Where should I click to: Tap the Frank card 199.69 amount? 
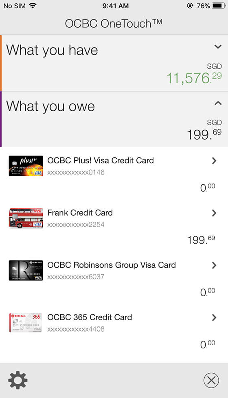pyautogui.click(x=201, y=240)
